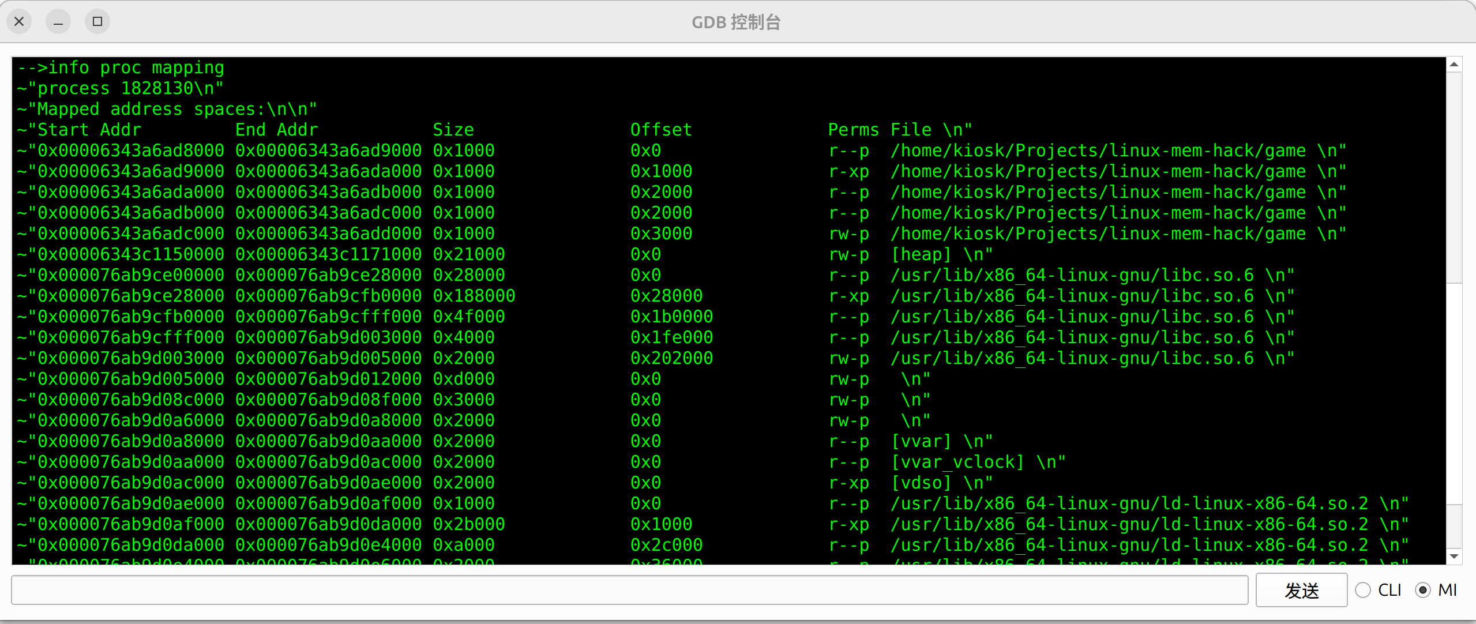Minimize the GDB console window

pos(58,21)
